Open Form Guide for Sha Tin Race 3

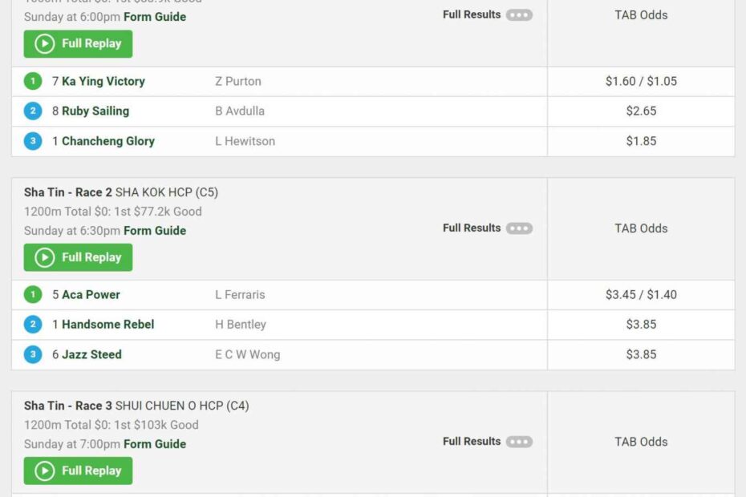(155, 443)
